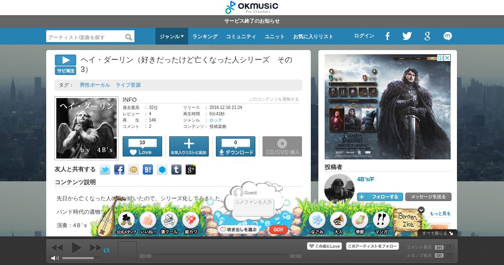Select the 公式スタンプ stamp category
504x265 pixels.
pos(126,223)
